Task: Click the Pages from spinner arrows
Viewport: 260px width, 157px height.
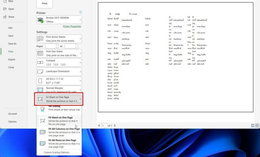Action: 57,46
